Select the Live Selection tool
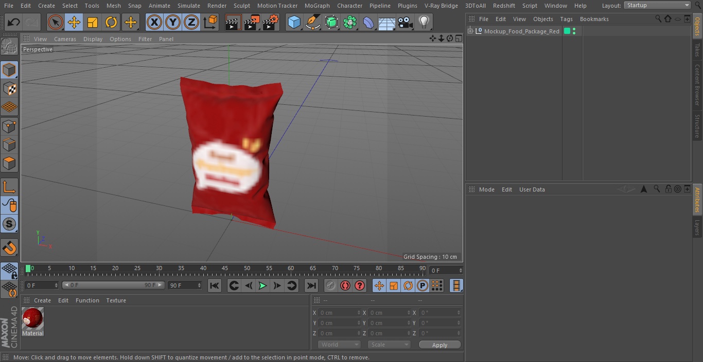This screenshot has width=703, height=362. pos(56,22)
